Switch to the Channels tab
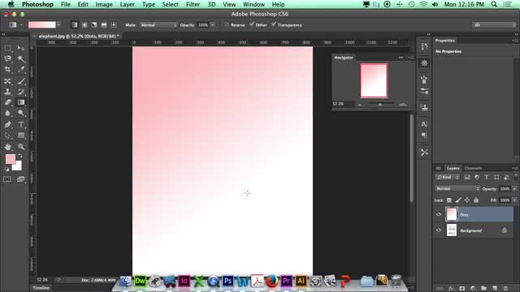This screenshot has height=292, width=520. coord(473,168)
